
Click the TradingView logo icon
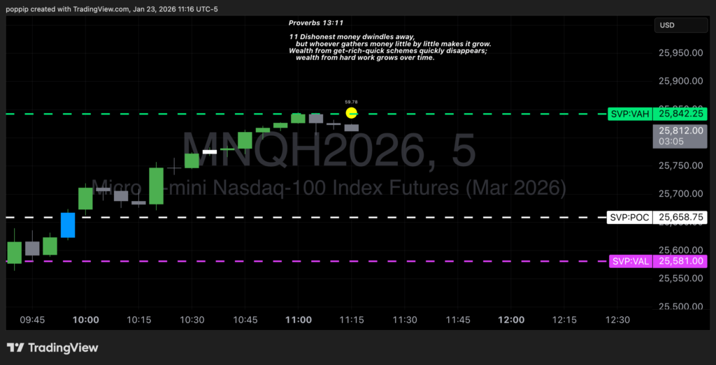16,348
